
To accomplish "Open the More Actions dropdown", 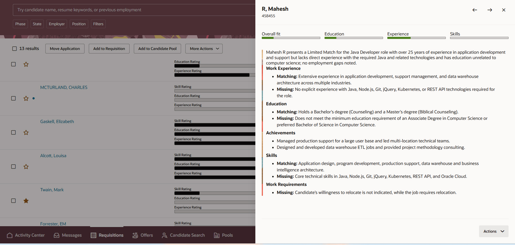I will [x=204, y=49].
